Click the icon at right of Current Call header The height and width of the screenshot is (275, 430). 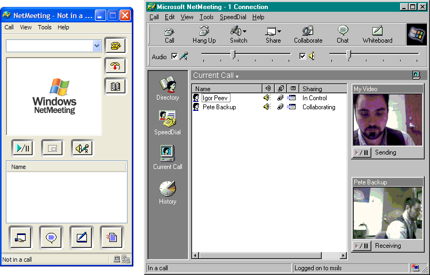click(x=416, y=75)
